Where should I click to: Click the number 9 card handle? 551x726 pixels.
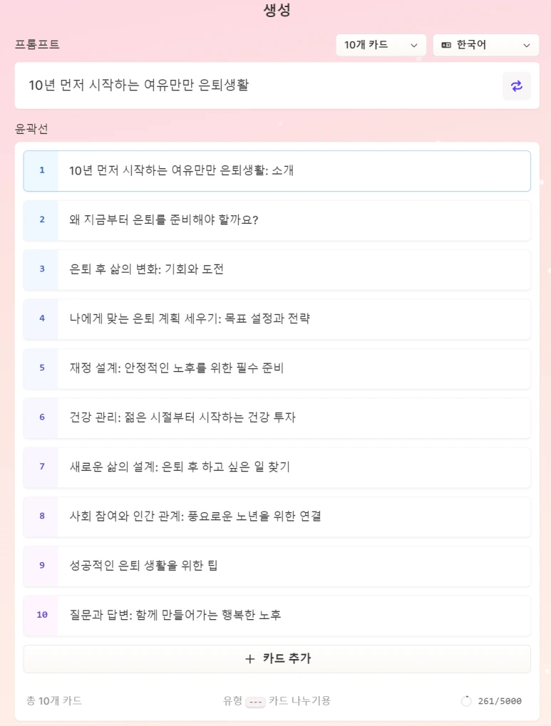click(x=42, y=566)
